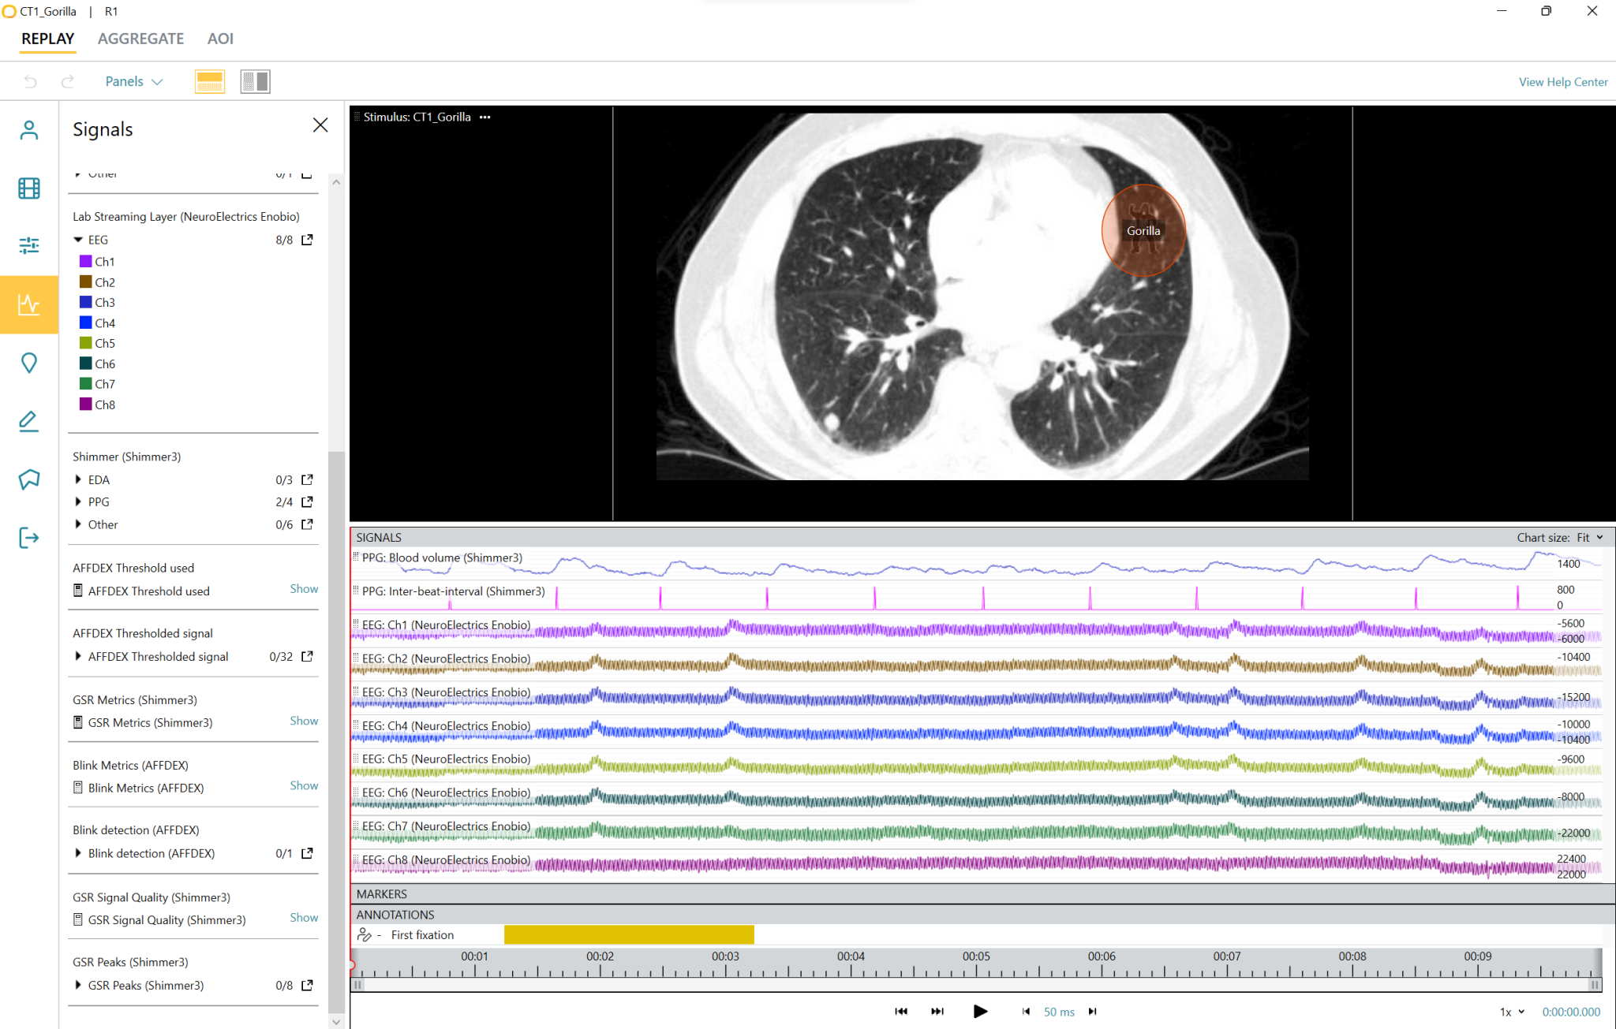Select the signals chart icon in sidebar

[29, 304]
